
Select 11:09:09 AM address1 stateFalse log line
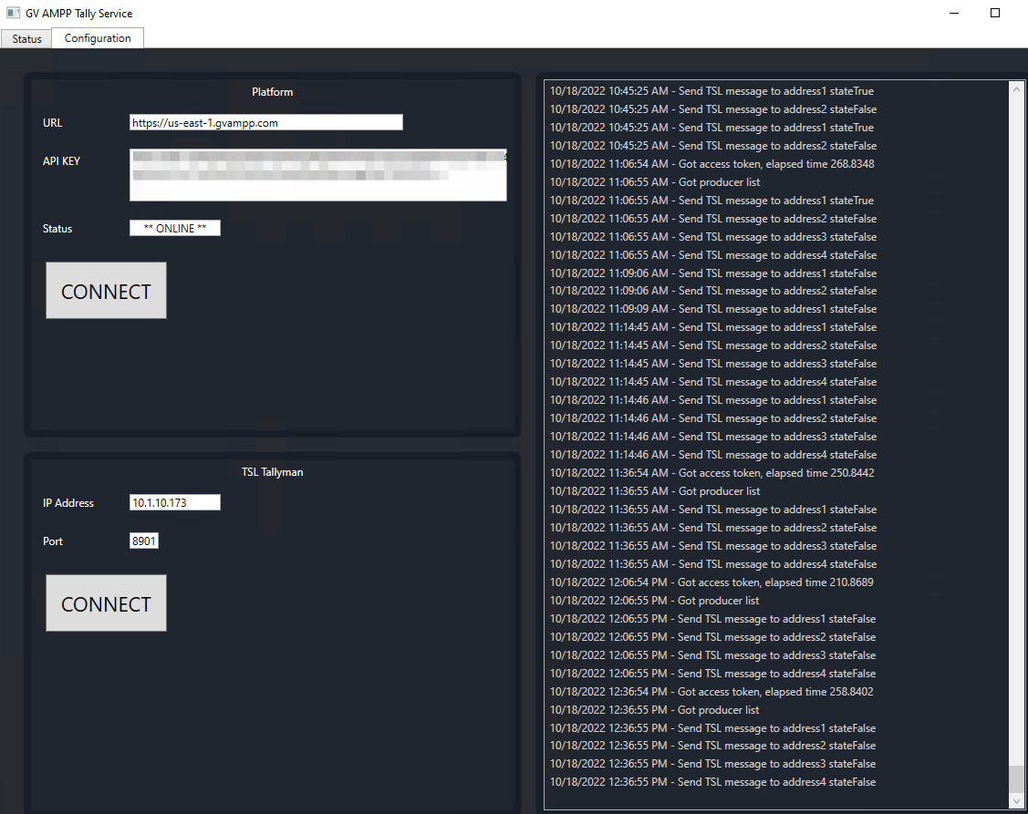pos(713,309)
